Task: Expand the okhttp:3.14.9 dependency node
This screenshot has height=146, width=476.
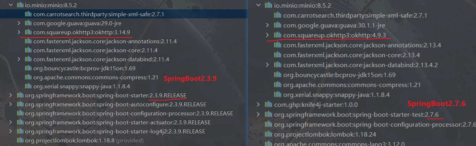Action: click(19, 32)
